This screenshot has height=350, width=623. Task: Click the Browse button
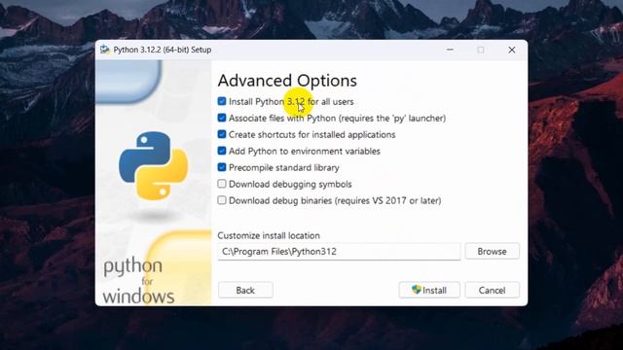pyautogui.click(x=492, y=251)
